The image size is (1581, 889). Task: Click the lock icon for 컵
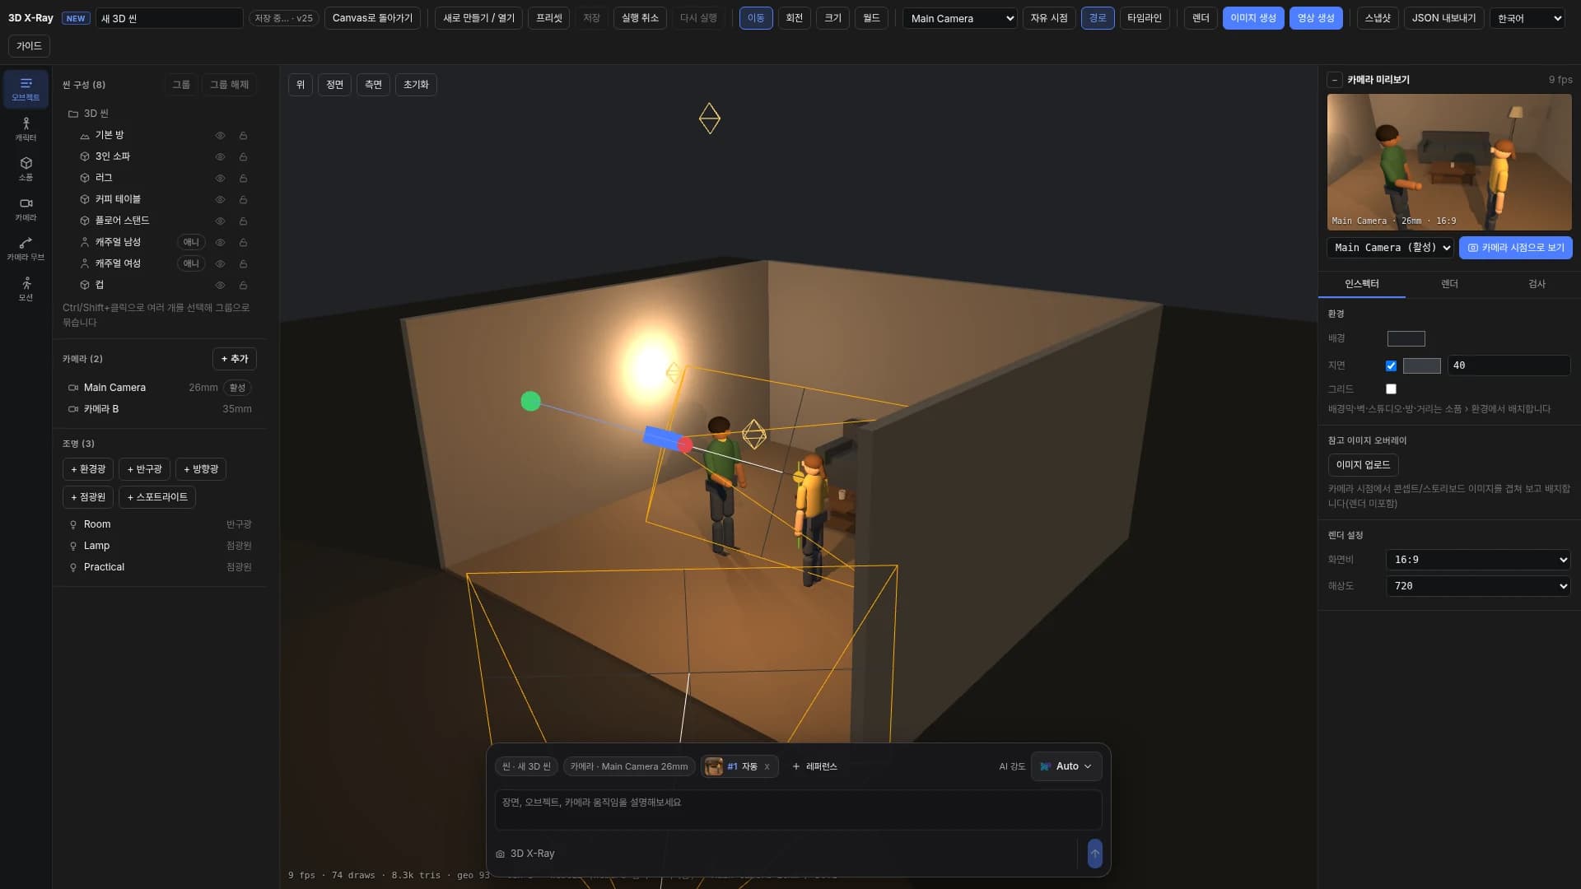tap(243, 285)
